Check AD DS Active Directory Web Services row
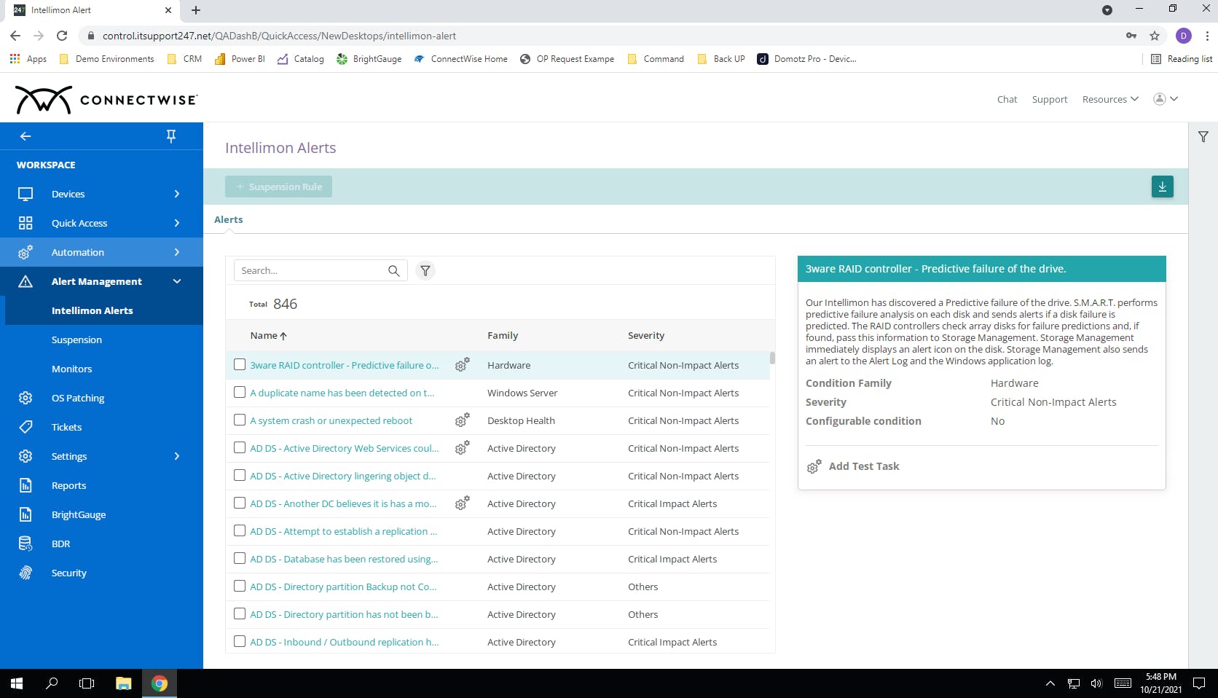This screenshot has width=1218, height=698. [240, 447]
